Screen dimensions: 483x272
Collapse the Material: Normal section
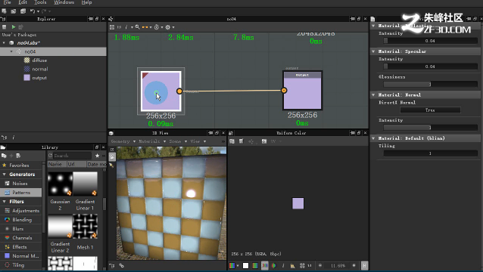click(x=373, y=94)
